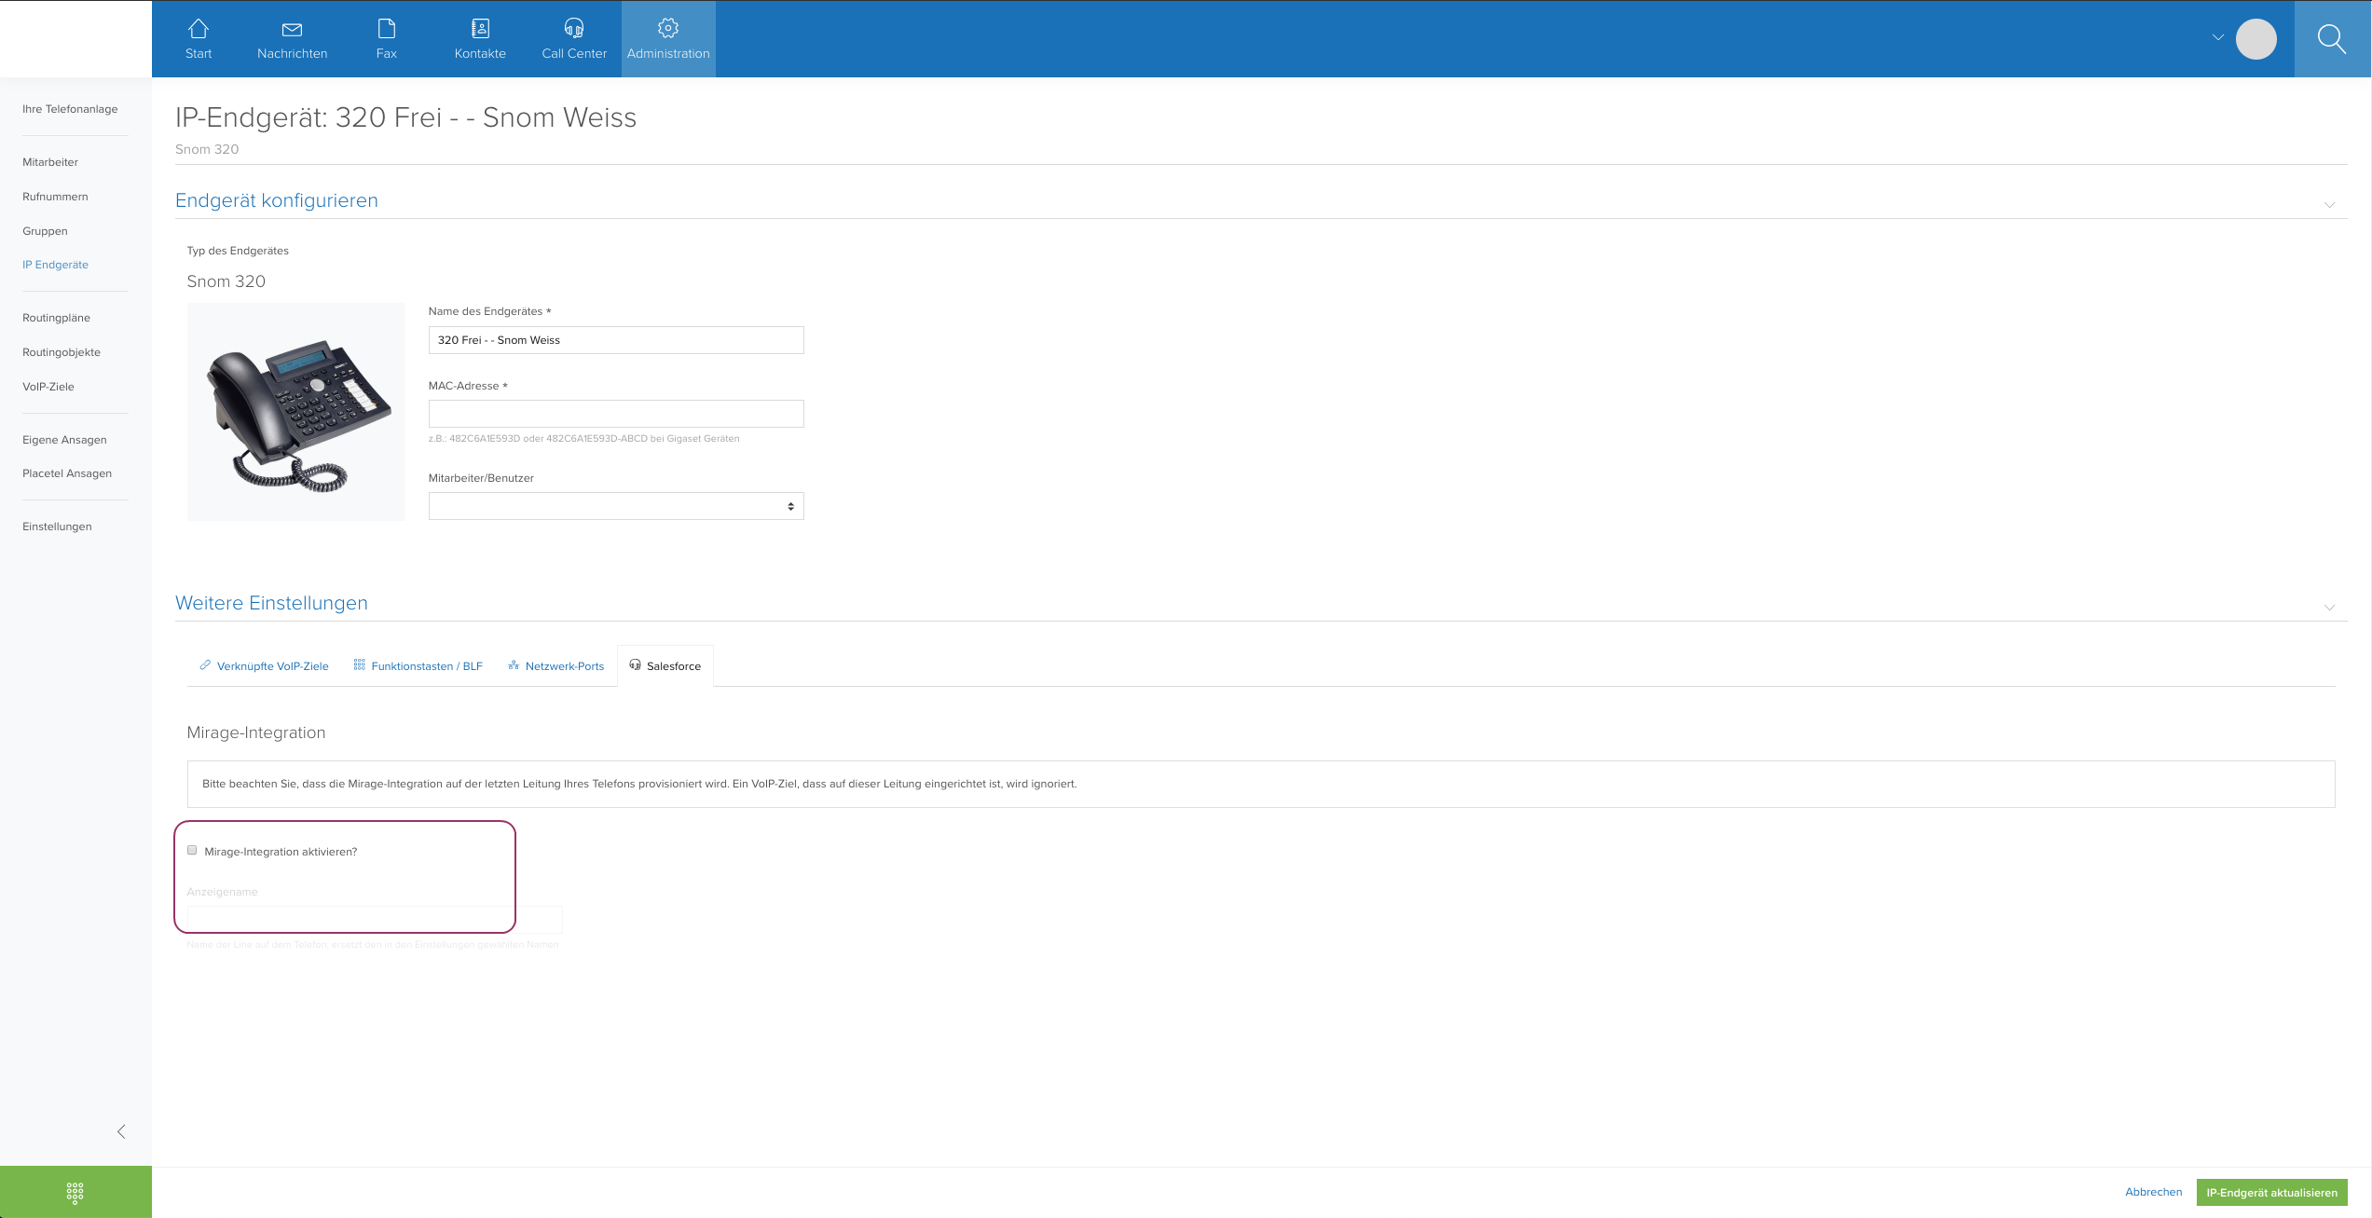This screenshot has height=1218, width=2372.
Task: Click Name des Endgerätes input field
Action: (x=616, y=340)
